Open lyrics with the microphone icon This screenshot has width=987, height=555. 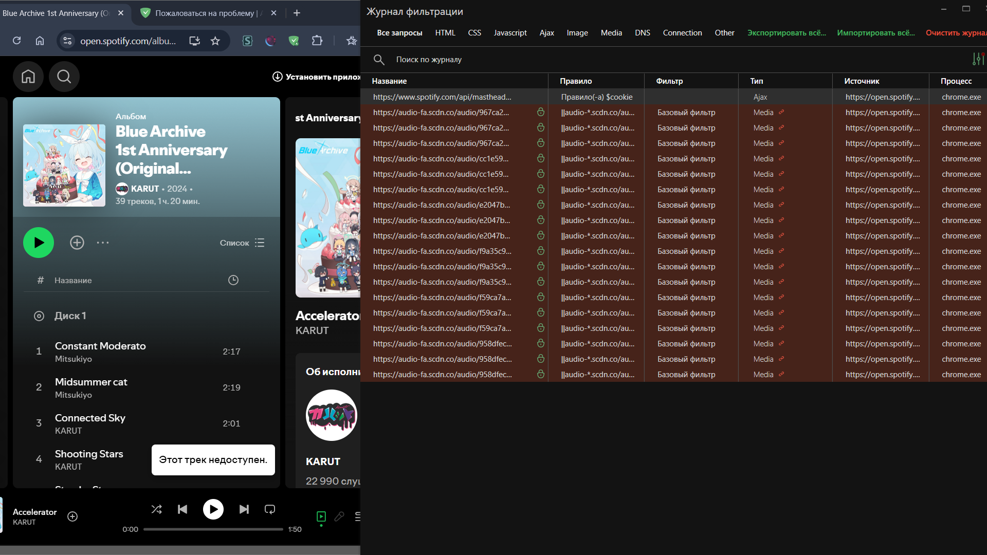[x=339, y=516]
